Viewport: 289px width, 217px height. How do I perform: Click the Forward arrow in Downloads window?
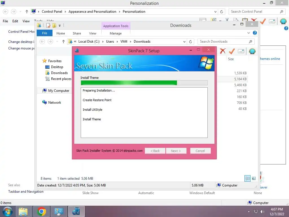coord(50,42)
